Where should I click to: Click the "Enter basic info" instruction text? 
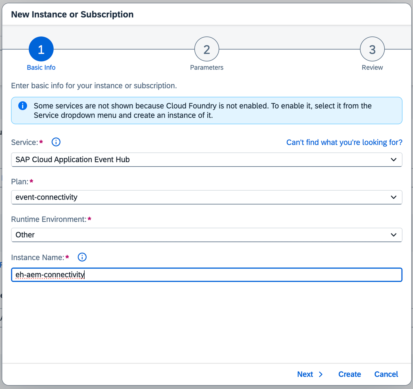94,86
